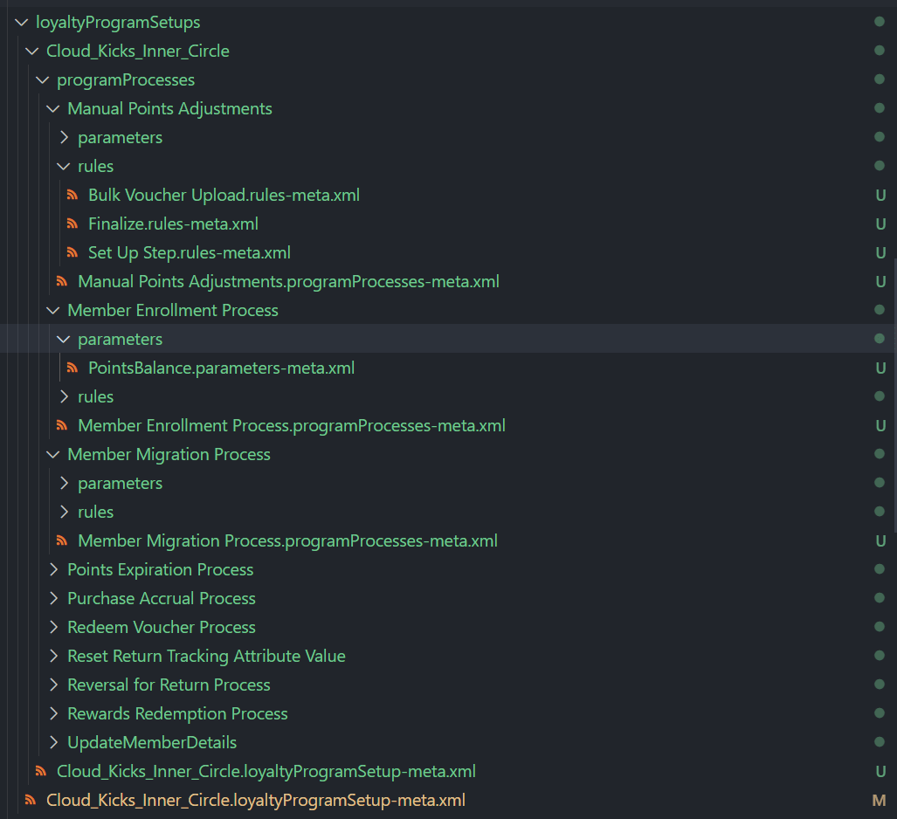The height and width of the screenshot is (819, 897).
Task: Click the green dot next to Member Migration Process
Action: (880, 453)
